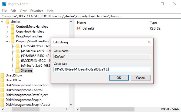Open the Favorites menu
The height and width of the screenshot is (112, 181).
[x=37, y=11]
